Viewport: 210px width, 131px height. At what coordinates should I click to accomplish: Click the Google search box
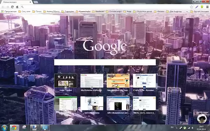pos(105,62)
